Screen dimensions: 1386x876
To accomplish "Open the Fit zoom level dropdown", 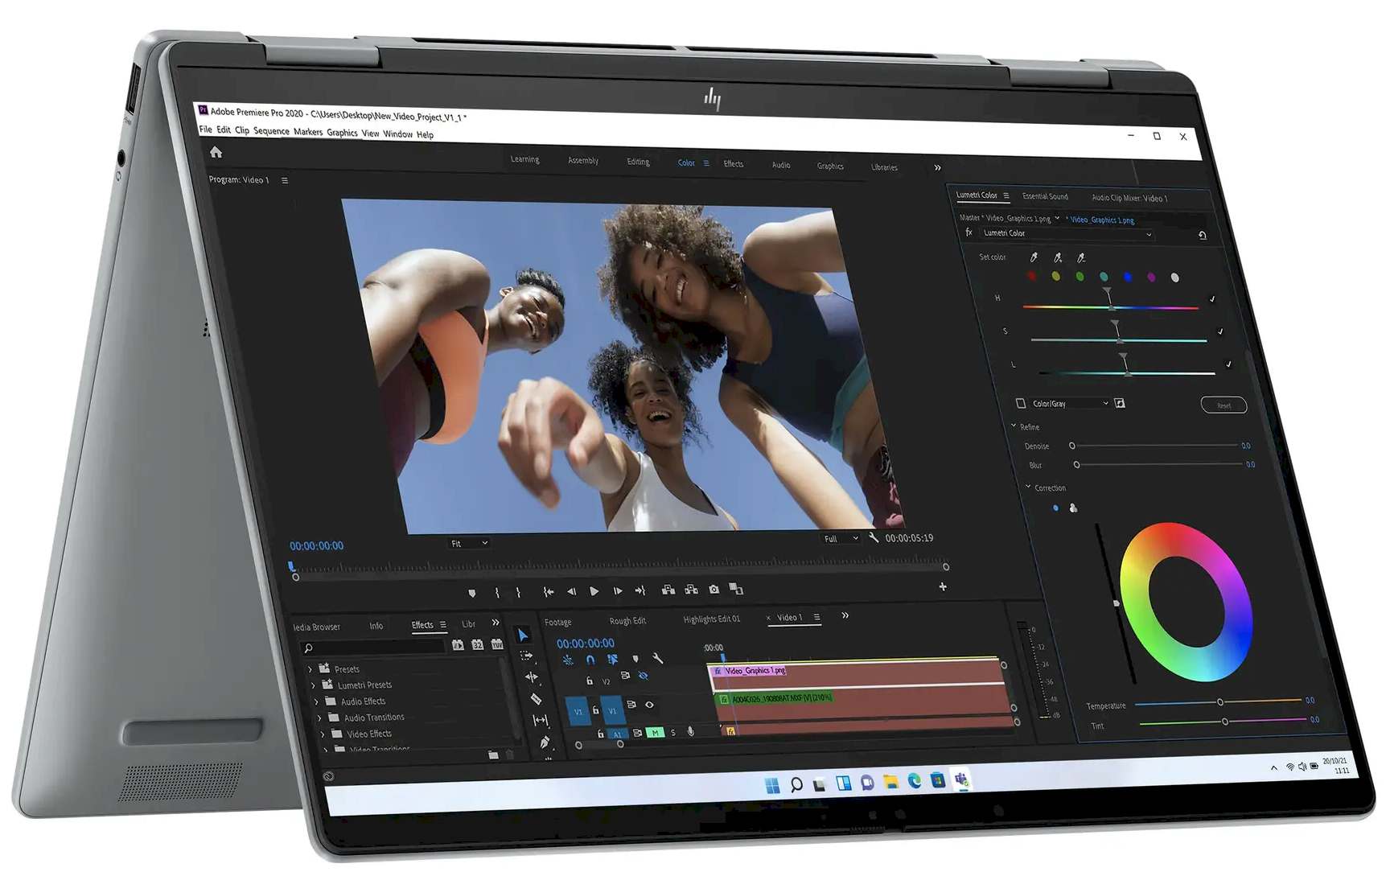I will tap(469, 544).
